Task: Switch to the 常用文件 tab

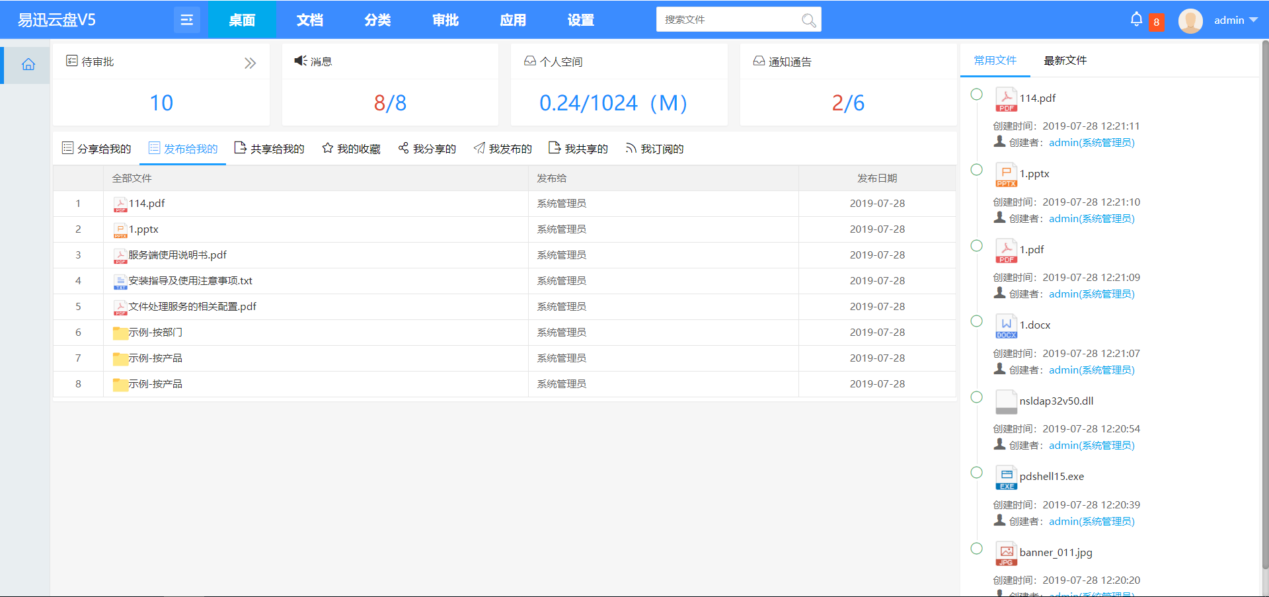Action: click(x=995, y=60)
